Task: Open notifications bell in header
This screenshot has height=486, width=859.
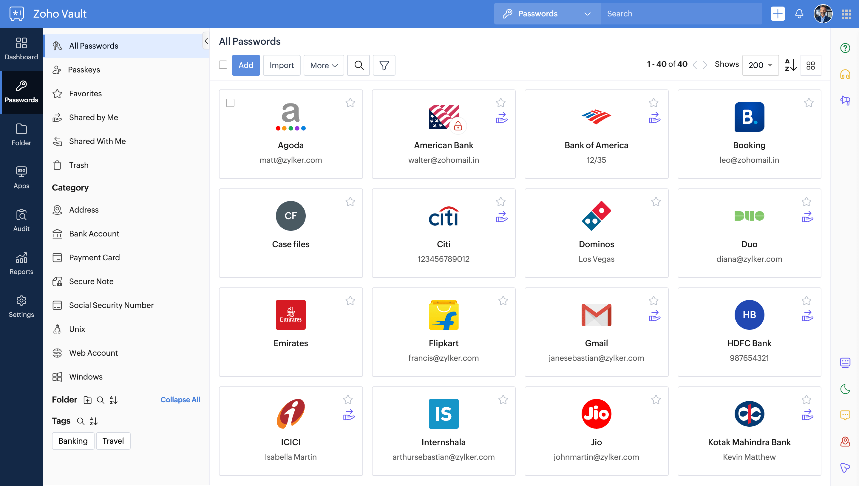Action: (799, 14)
